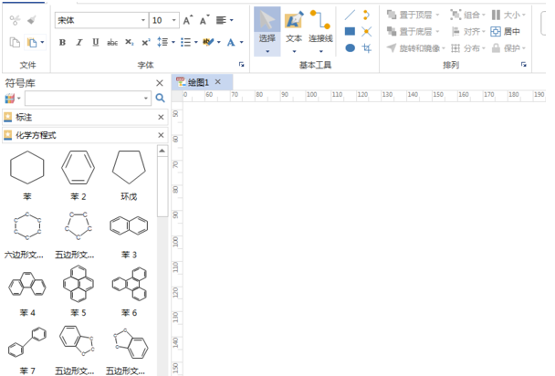Close the 绘图1 tab

tap(217, 82)
